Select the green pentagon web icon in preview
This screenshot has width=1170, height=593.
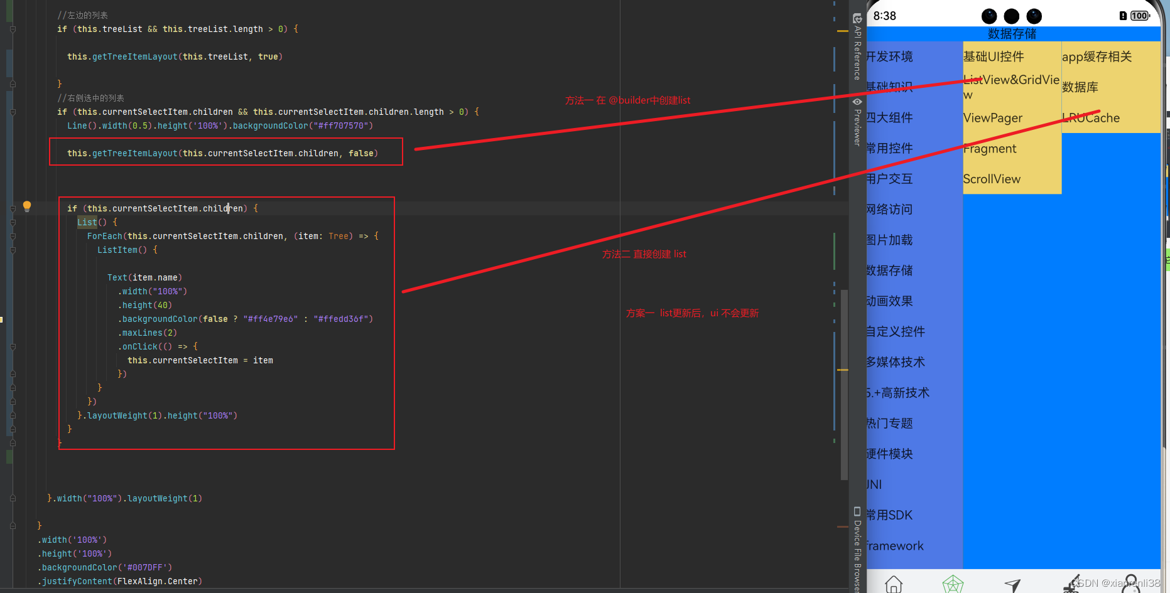tap(953, 585)
